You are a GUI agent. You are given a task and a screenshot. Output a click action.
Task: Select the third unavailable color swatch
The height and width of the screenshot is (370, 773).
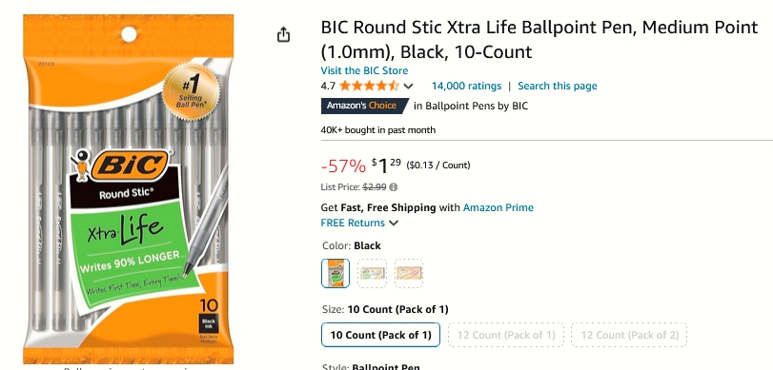[x=409, y=273]
